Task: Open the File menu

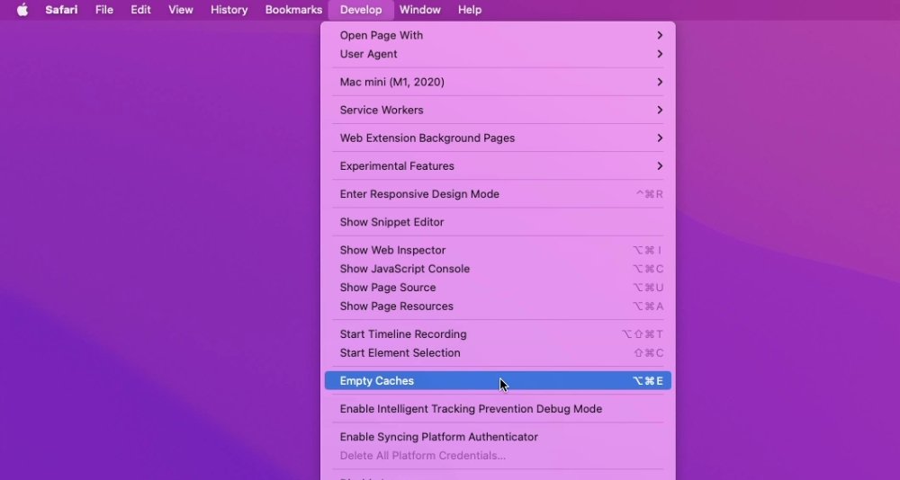Action: point(103,10)
